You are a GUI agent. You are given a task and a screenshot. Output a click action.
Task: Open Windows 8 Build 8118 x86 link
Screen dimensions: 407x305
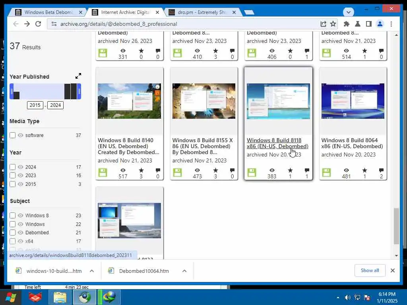(x=277, y=143)
